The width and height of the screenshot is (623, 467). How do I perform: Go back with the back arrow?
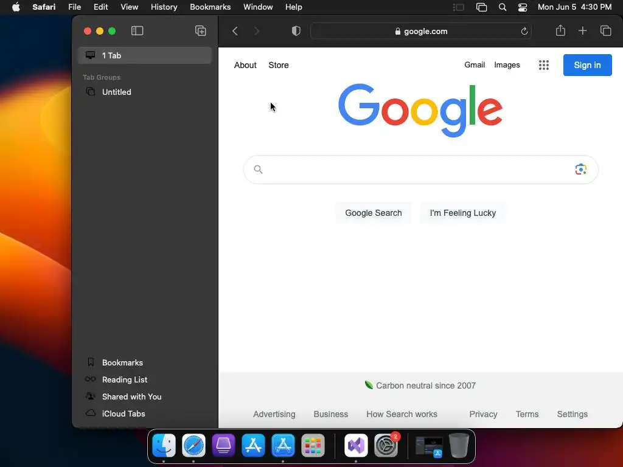coord(235,31)
